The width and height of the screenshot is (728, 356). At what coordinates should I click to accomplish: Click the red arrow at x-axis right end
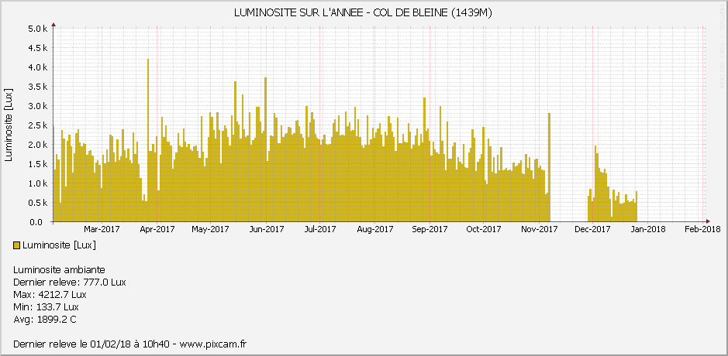pos(706,221)
